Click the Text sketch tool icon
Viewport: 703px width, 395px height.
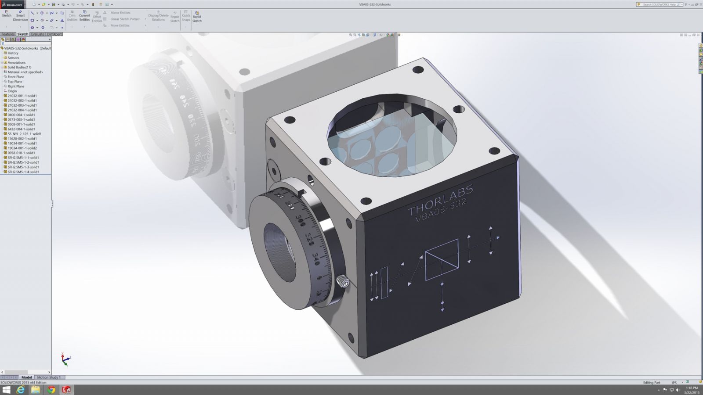(62, 13)
